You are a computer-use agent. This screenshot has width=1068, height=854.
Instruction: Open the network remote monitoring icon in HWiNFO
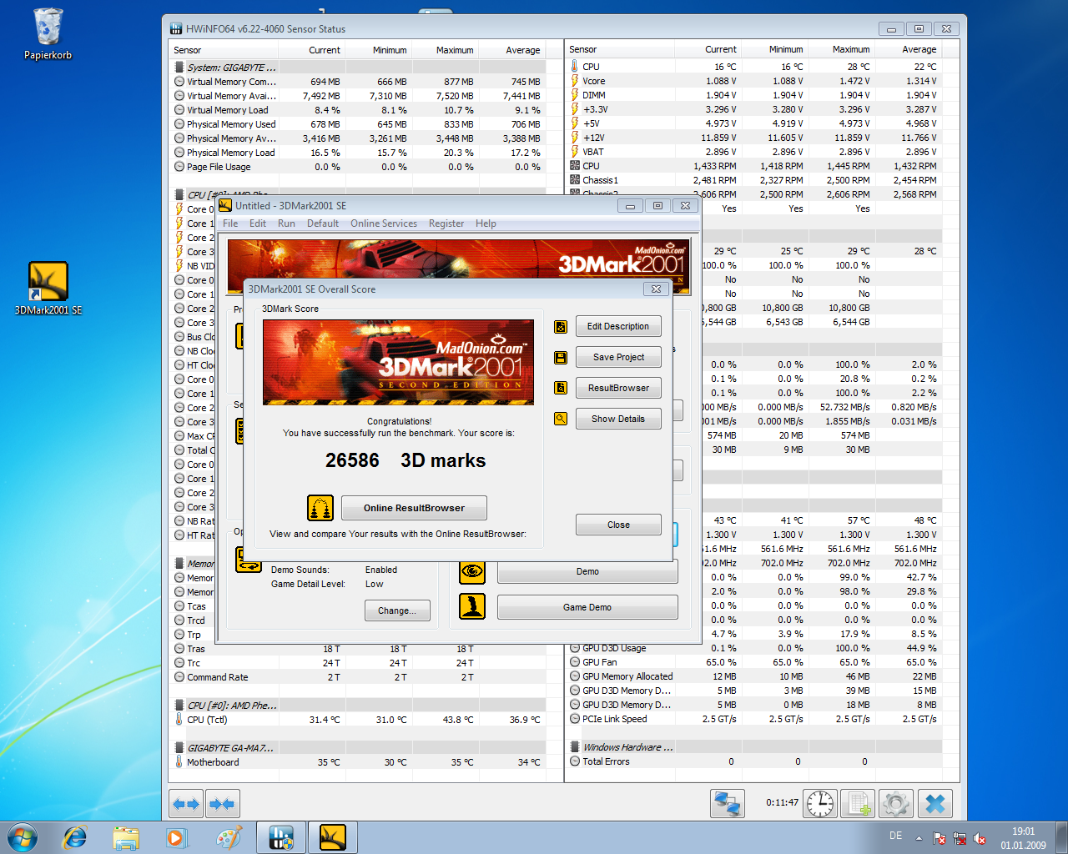pyautogui.click(x=728, y=804)
